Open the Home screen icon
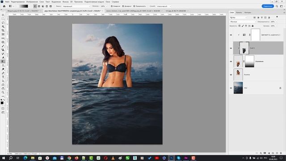The height and width of the screenshot is (161, 286). [4, 6]
